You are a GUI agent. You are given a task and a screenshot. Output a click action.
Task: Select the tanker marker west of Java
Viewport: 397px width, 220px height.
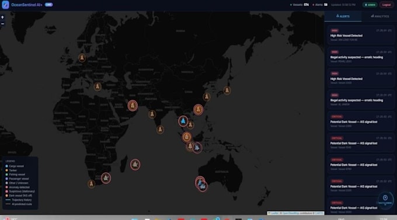click(190, 146)
